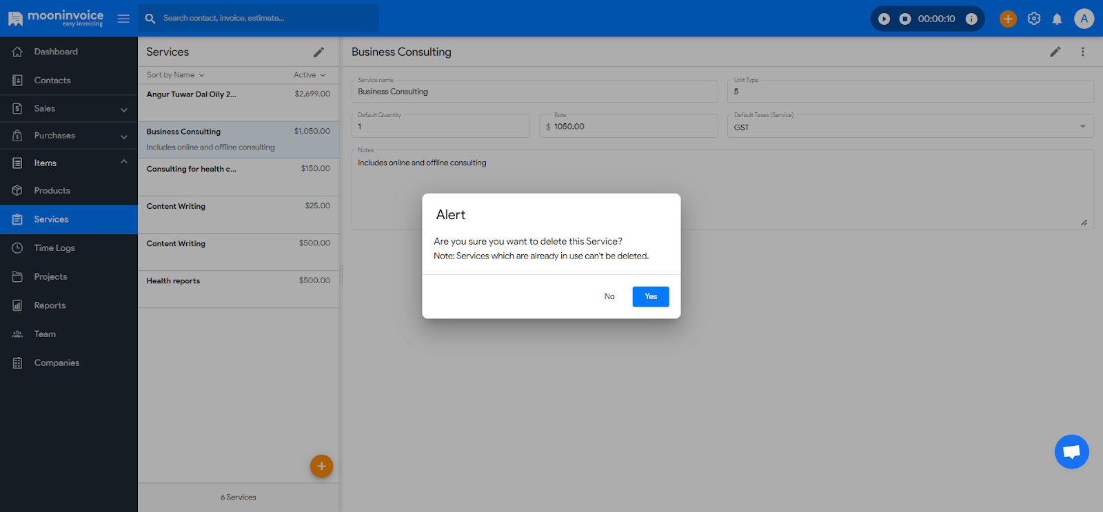Click the Reports chart icon
This screenshot has width=1103, height=512.
(17, 305)
